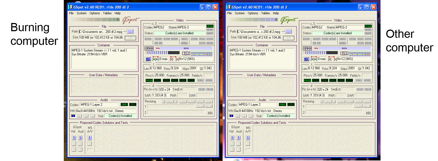Image resolution: width=438 pixels, height=161 pixels.
Task: Open the File menu in the right GSpot window
Action: point(229,13)
